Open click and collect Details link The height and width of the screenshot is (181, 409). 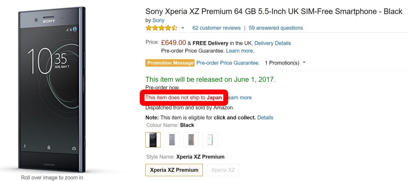click(265, 118)
